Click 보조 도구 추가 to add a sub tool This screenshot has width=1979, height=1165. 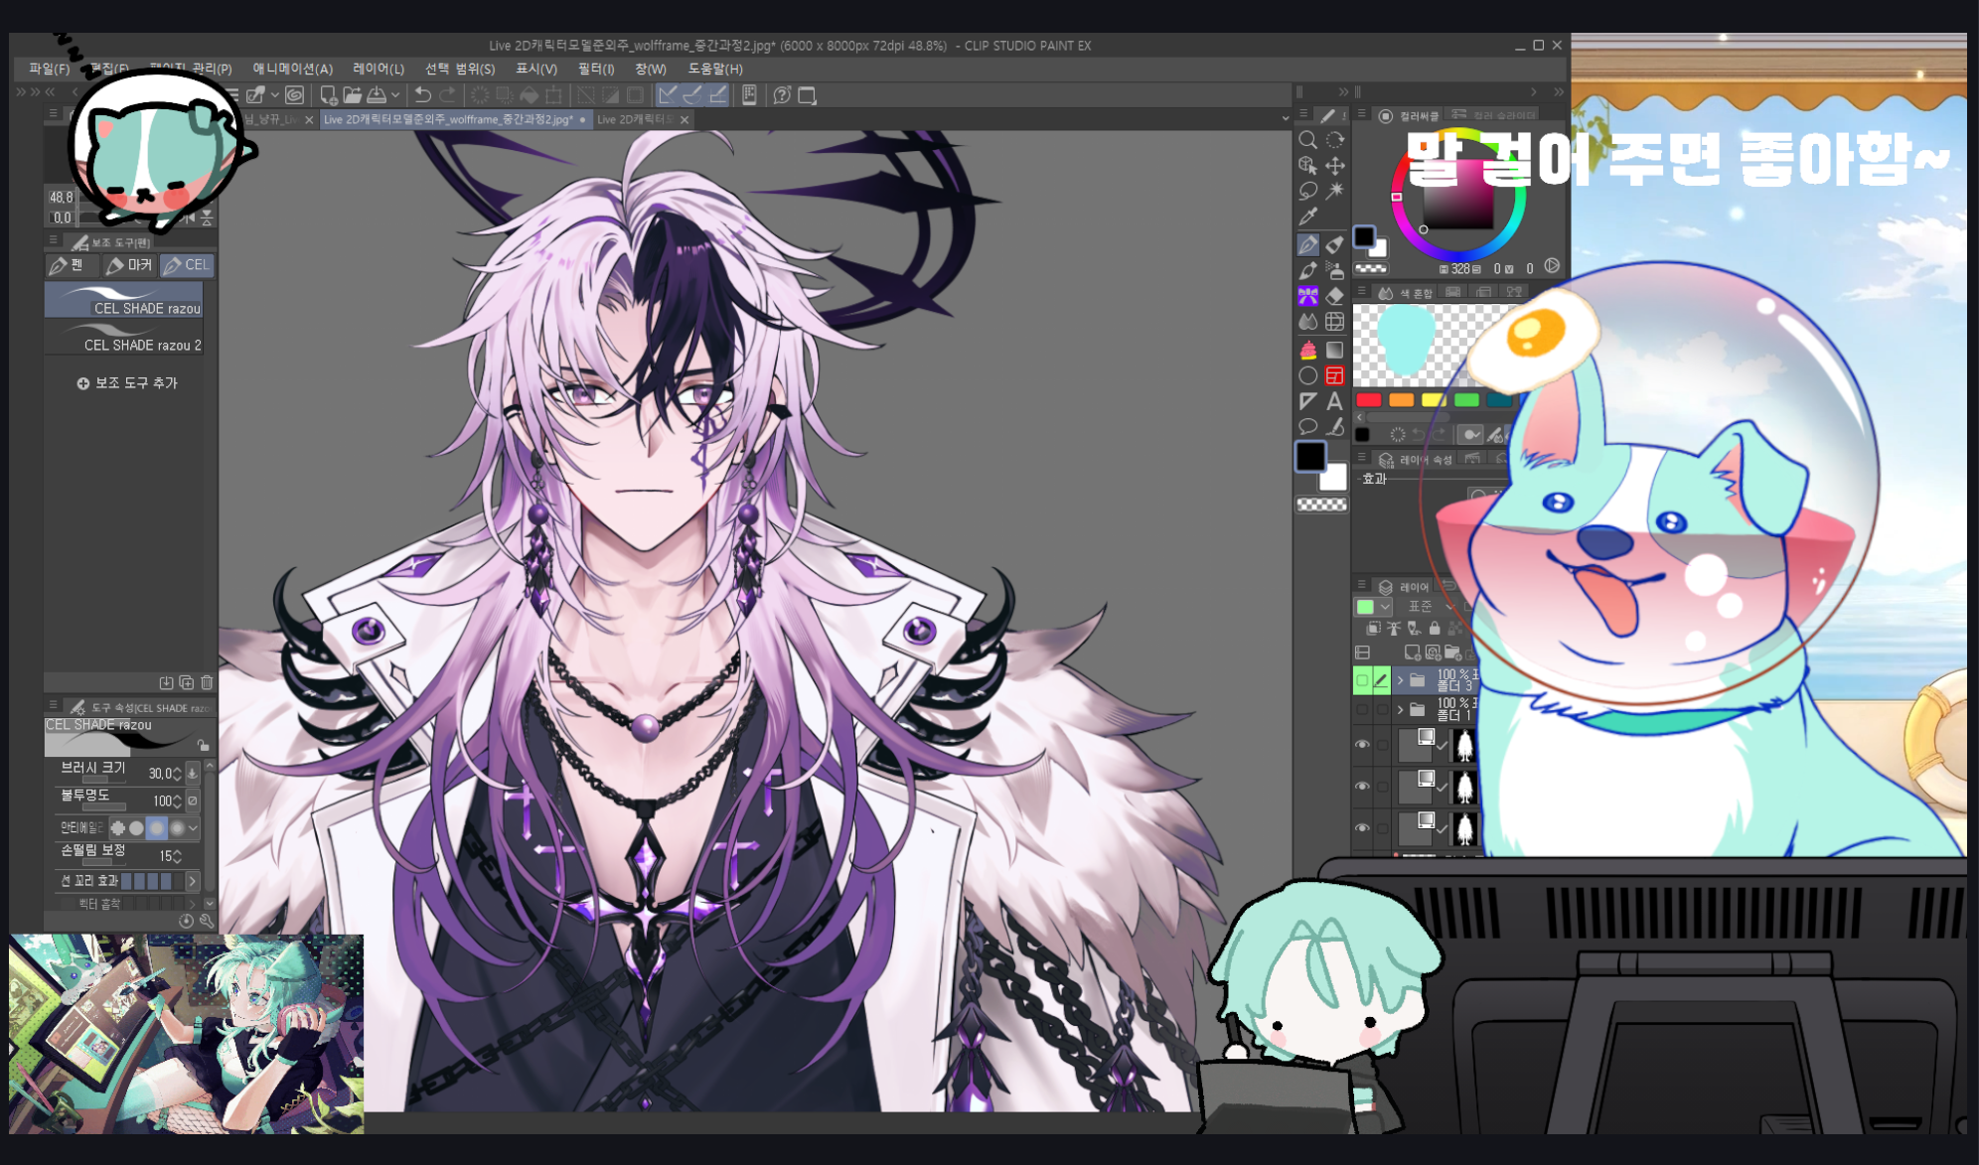pyautogui.click(x=127, y=383)
